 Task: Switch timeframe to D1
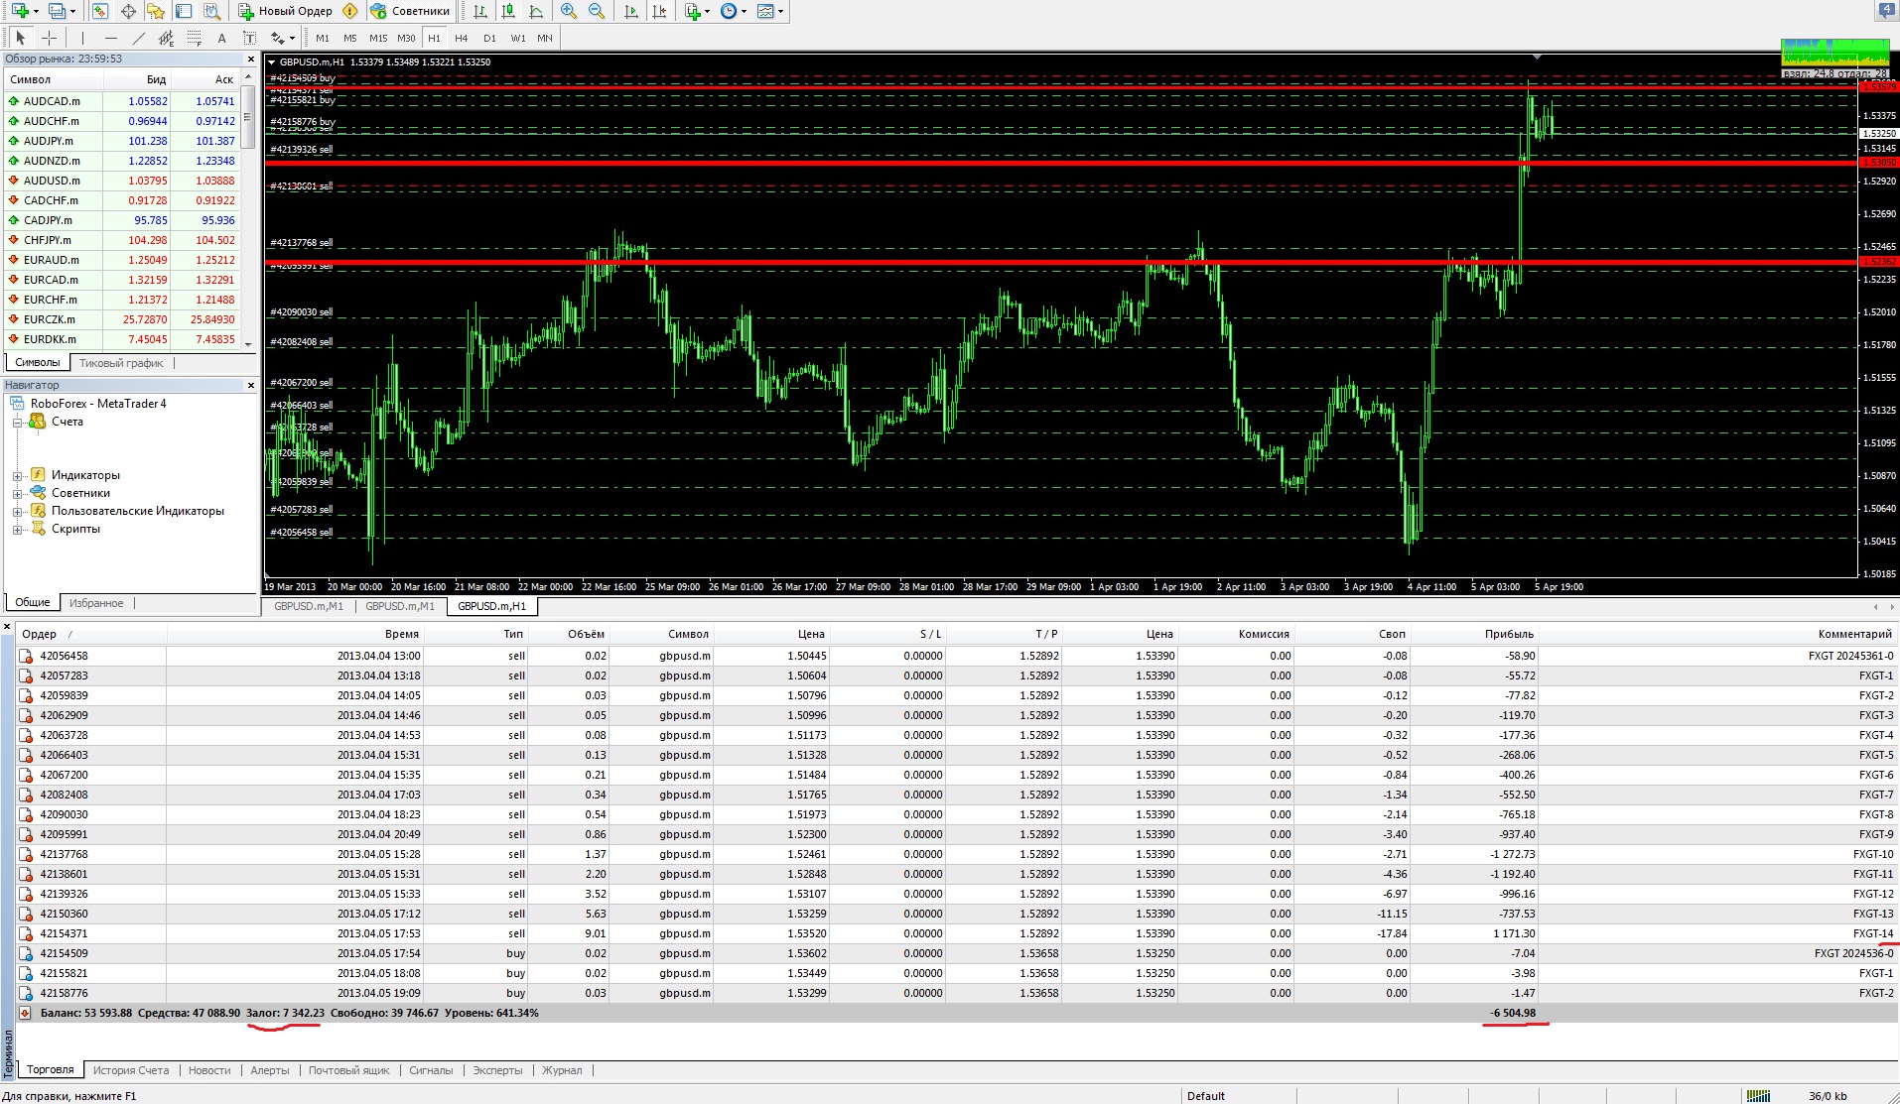[x=489, y=38]
